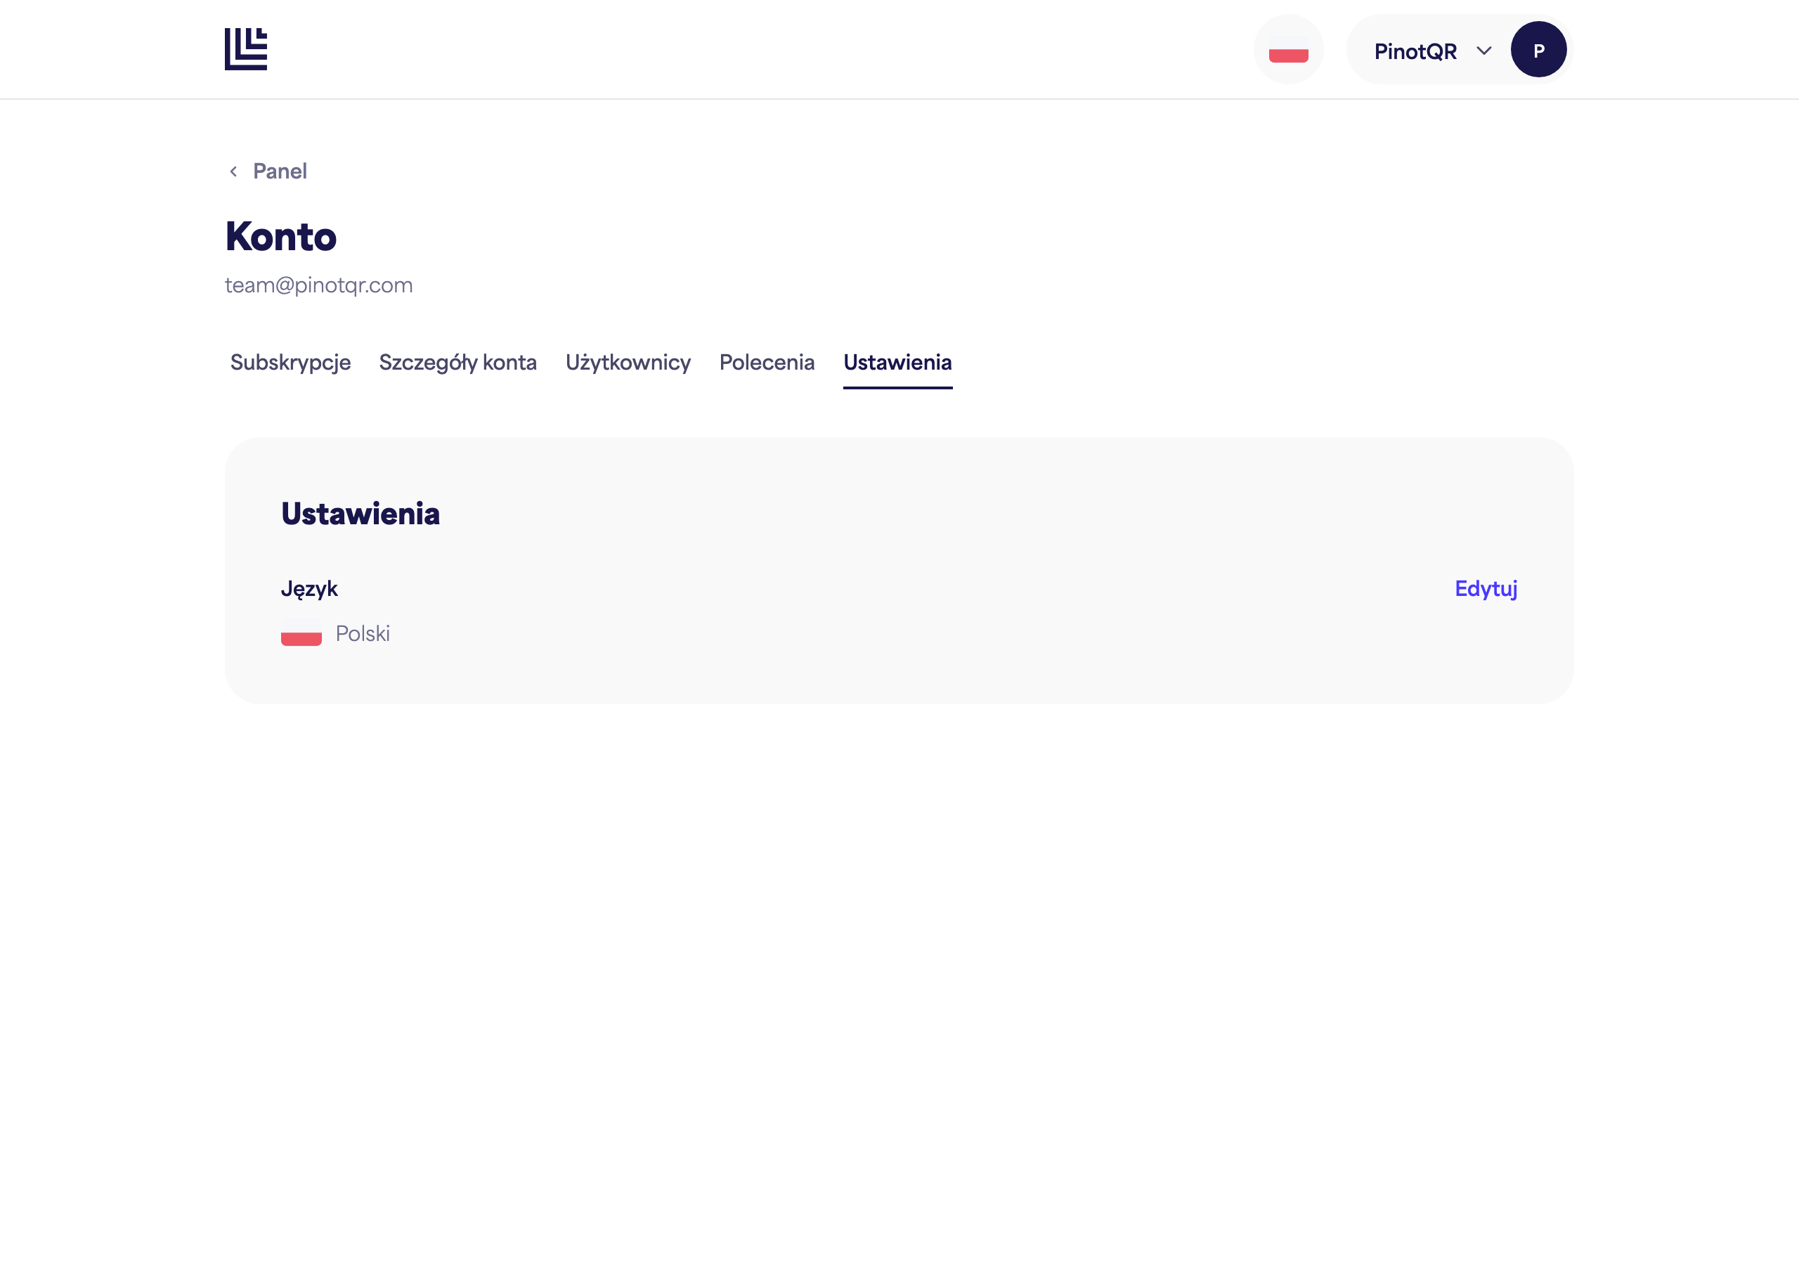Click the Polski language value
The image size is (1799, 1265).
[x=362, y=633]
